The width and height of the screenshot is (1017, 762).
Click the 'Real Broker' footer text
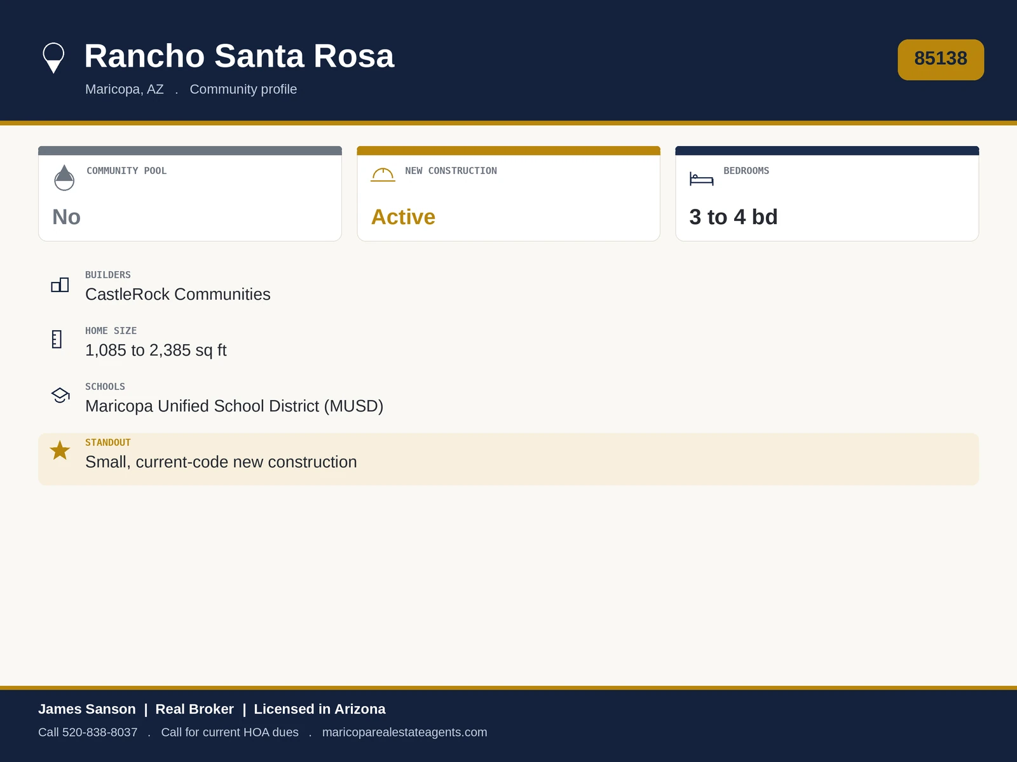195,709
